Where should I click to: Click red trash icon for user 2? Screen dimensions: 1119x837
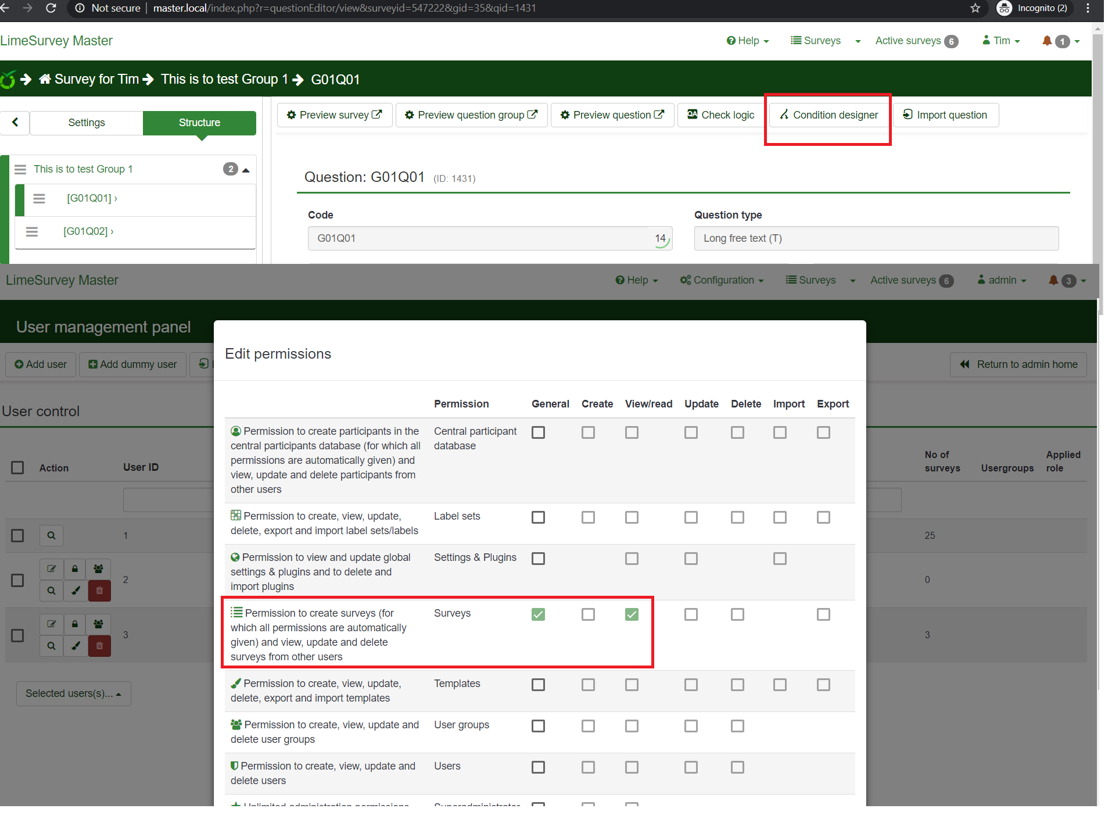click(x=99, y=591)
